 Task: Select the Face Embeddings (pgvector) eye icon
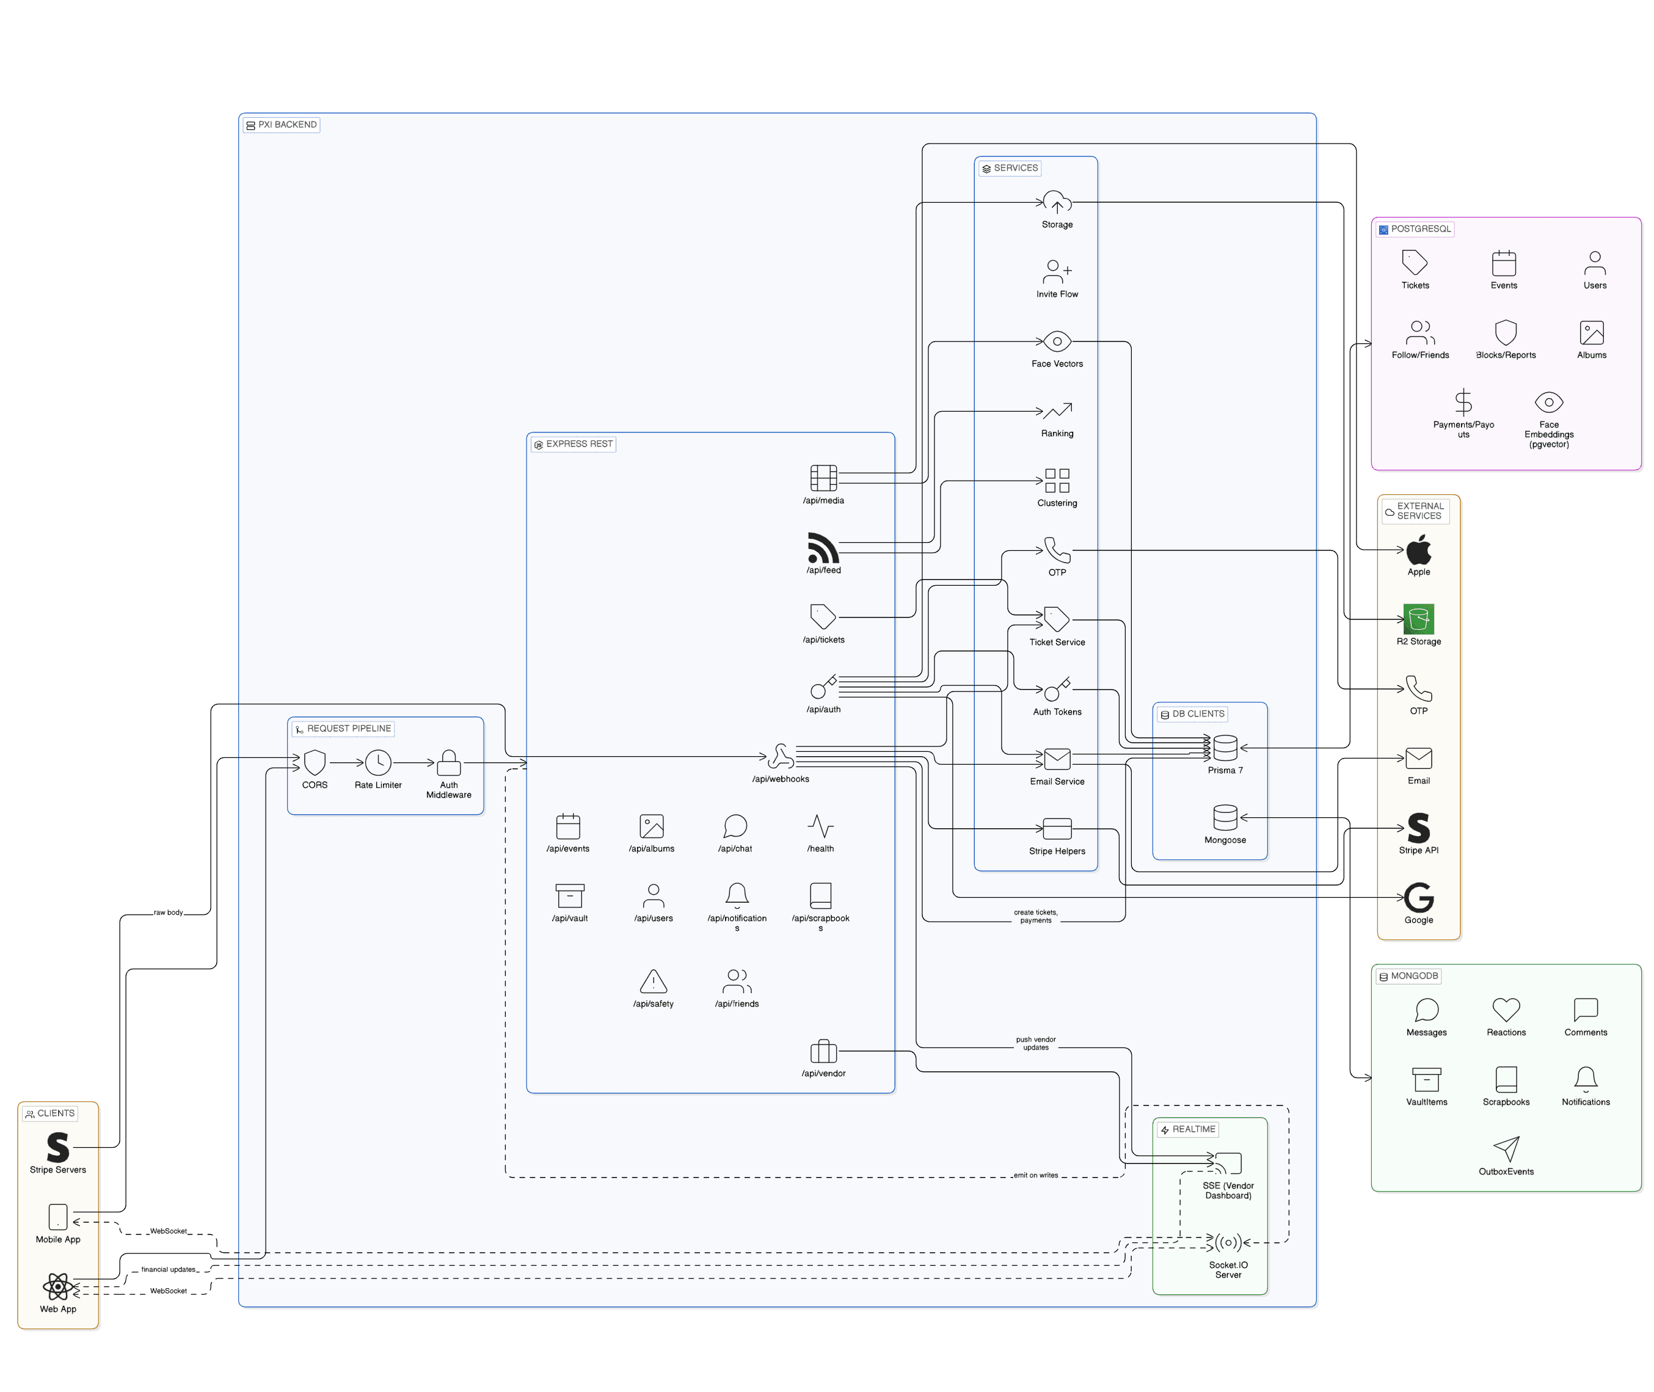pyautogui.click(x=1548, y=402)
